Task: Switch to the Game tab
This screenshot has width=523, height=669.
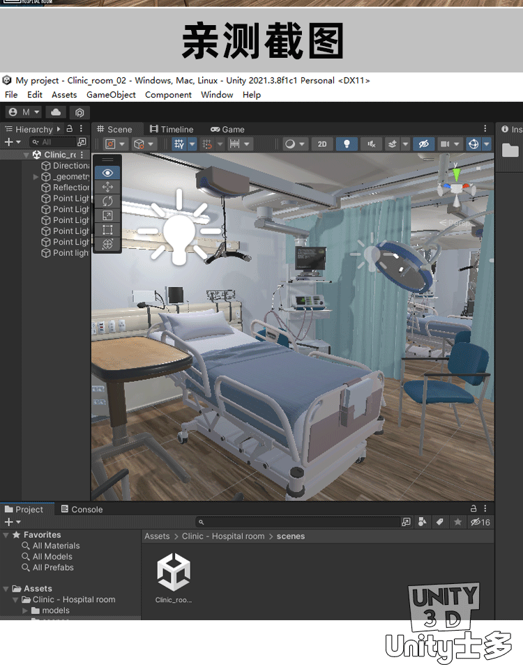Action: (227, 130)
